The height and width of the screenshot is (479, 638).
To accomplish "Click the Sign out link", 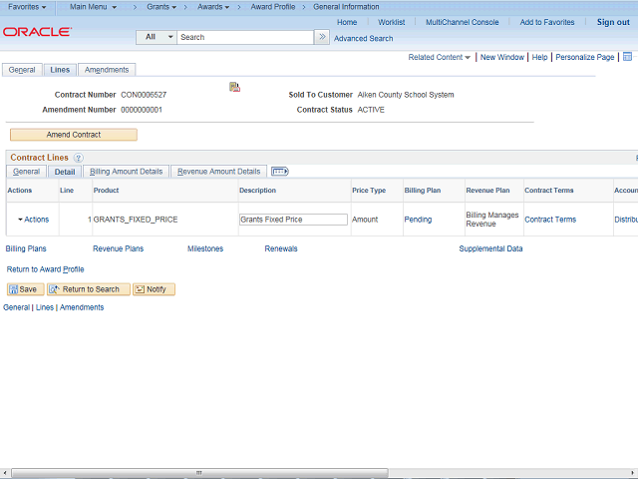I will tap(613, 22).
